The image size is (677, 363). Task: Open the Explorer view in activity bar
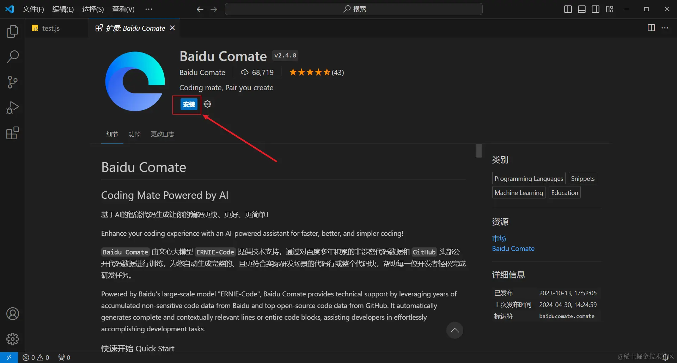tap(13, 31)
